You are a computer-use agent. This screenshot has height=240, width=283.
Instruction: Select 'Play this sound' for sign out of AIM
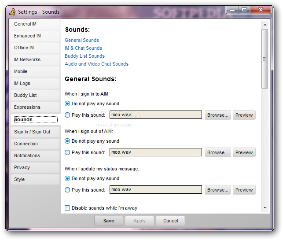(x=67, y=153)
